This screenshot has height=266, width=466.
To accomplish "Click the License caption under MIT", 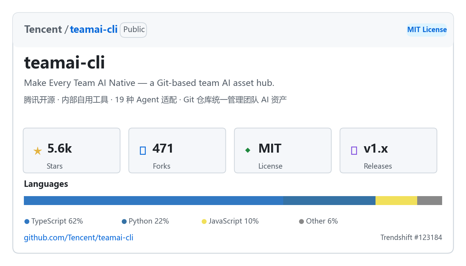I will [x=270, y=166].
